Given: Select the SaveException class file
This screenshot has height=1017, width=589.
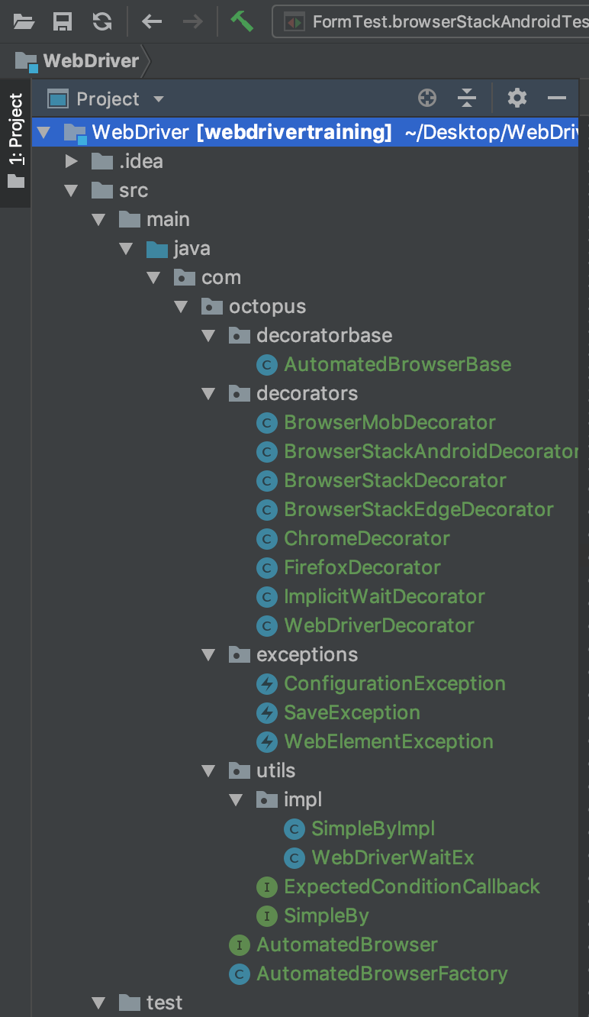Looking at the screenshot, I should coord(352,712).
